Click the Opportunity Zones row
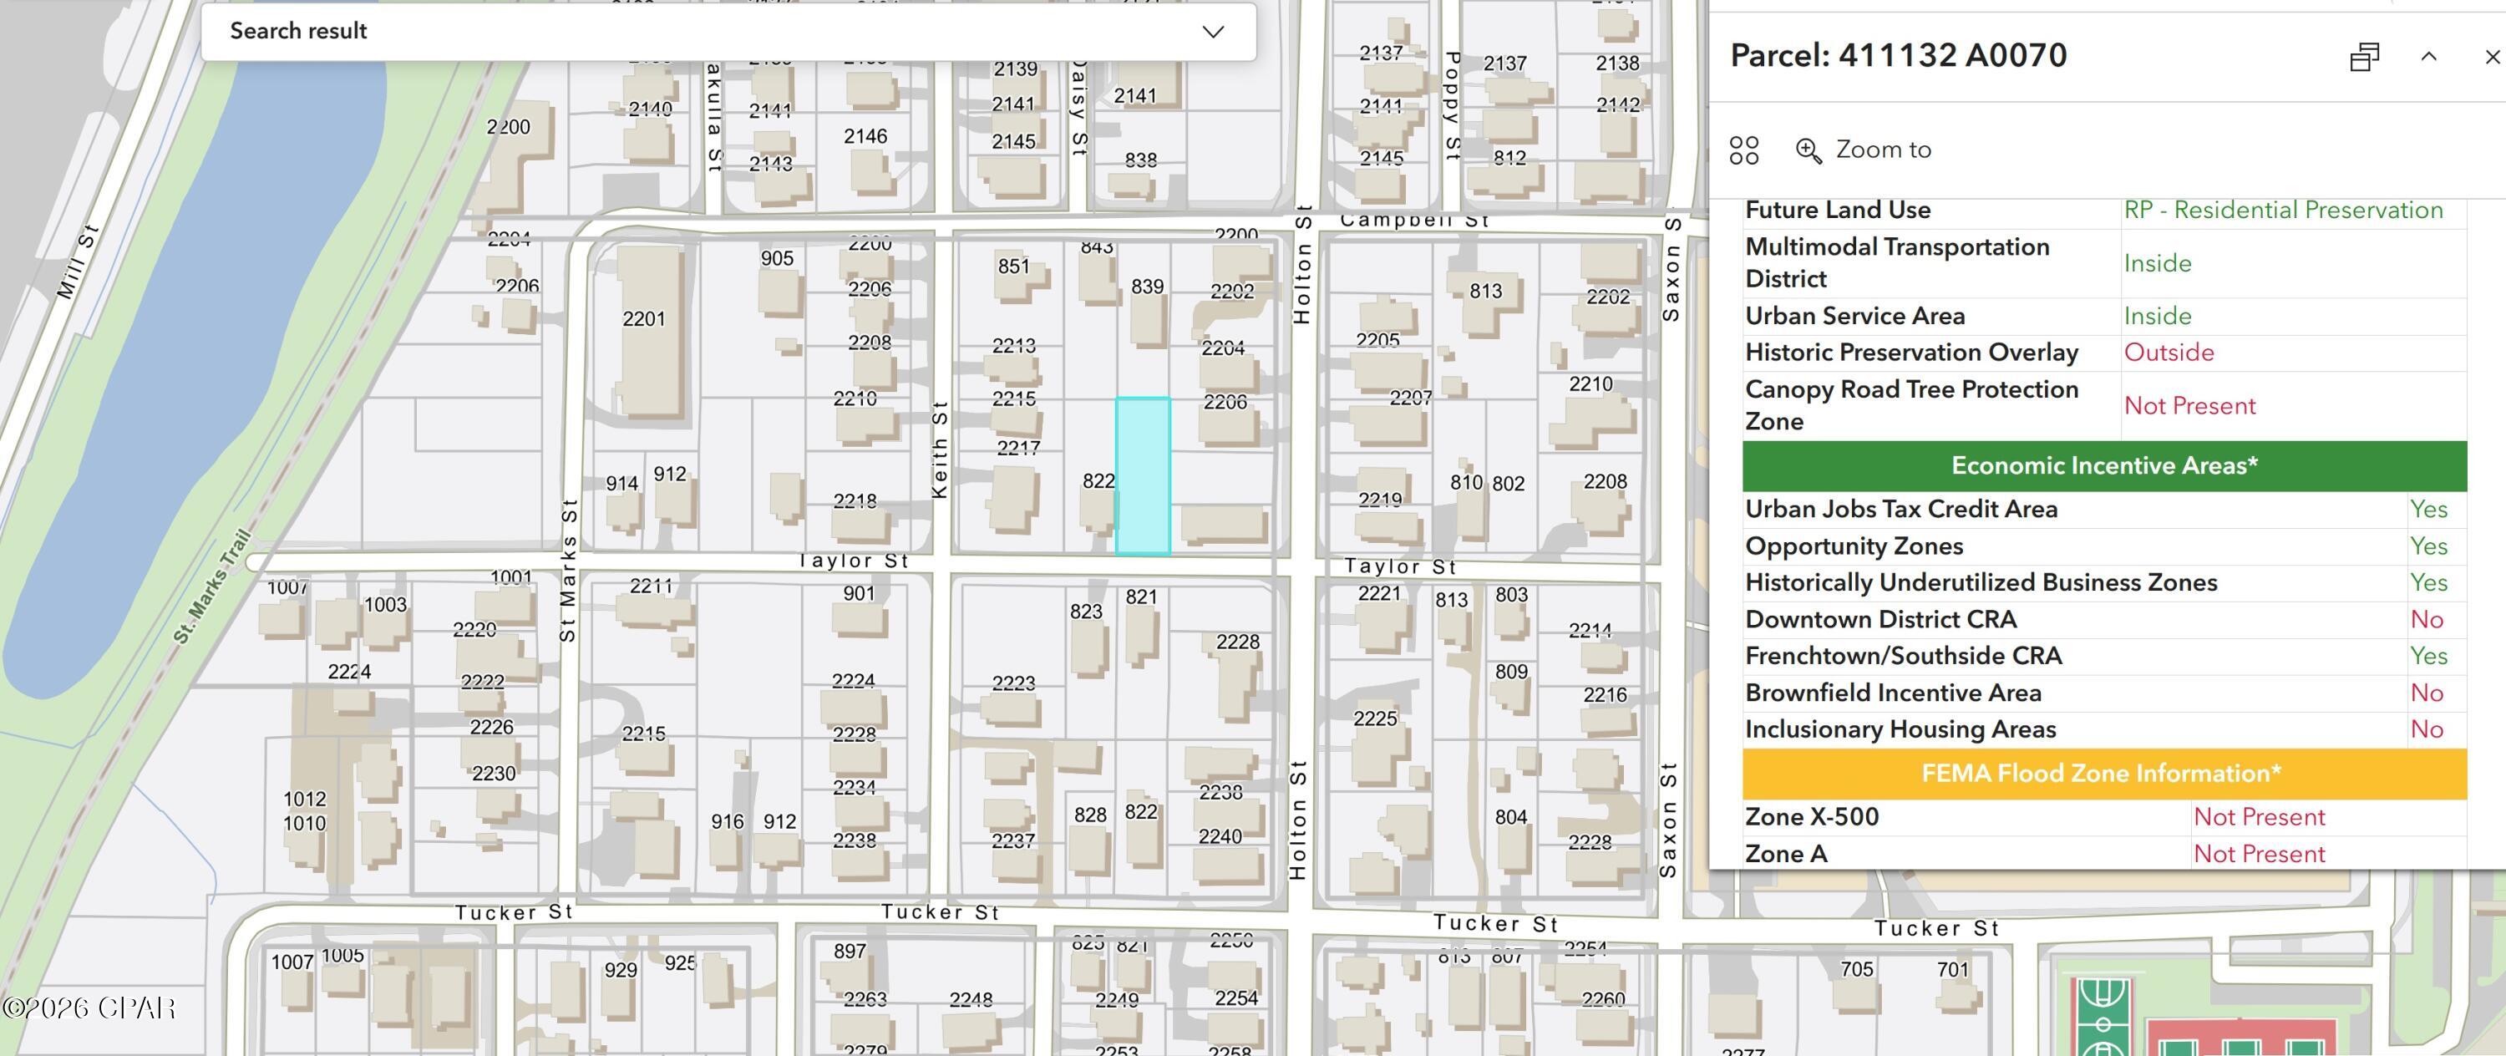This screenshot has height=1056, width=2506. tap(1854, 546)
